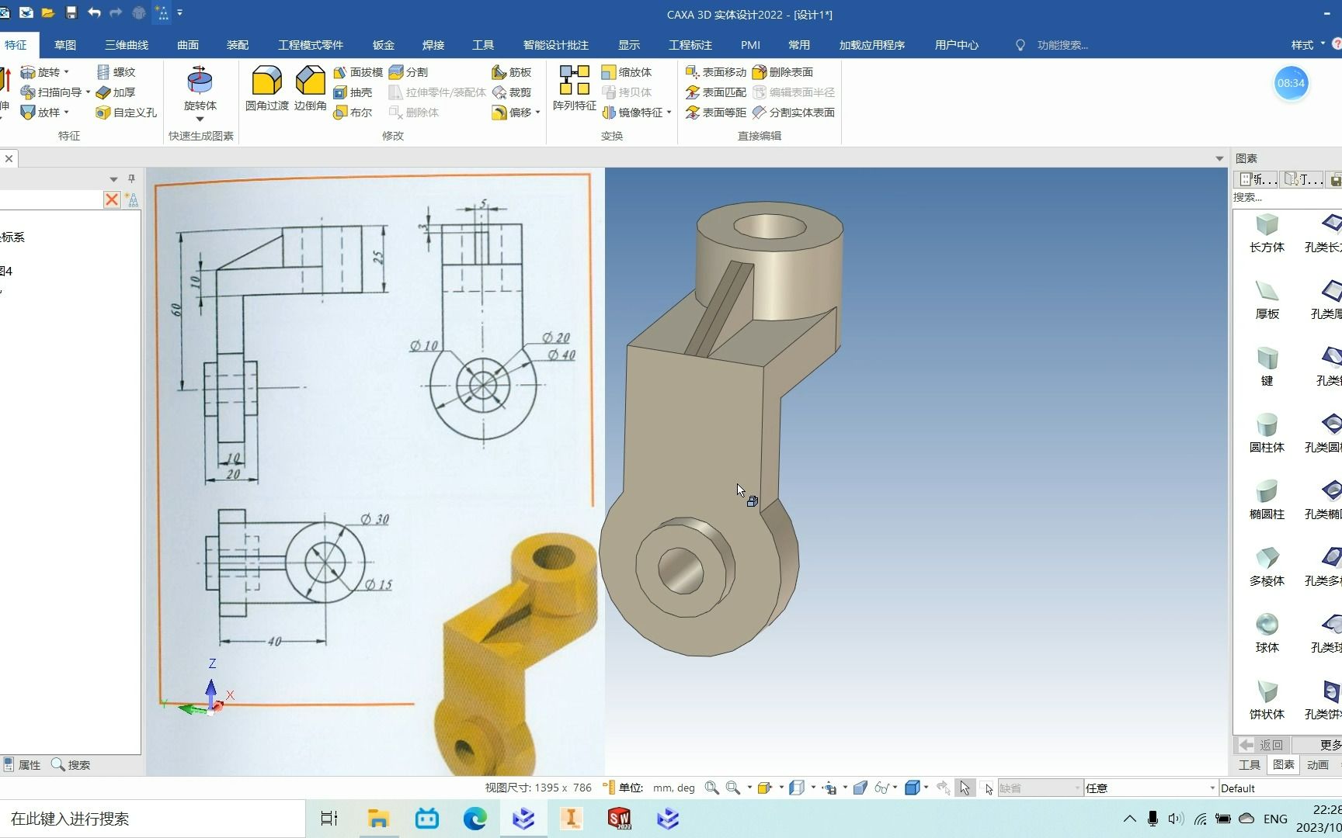Expand the 旋转体 quick-generate dropdown arrow
1342x838 pixels.
click(x=200, y=119)
